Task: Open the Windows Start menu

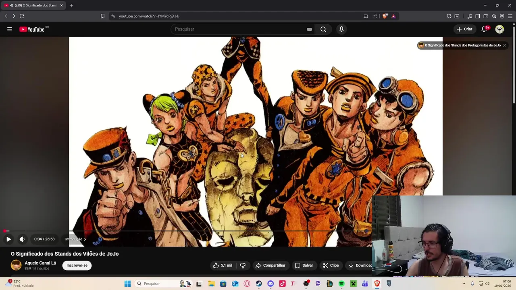Action: click(127, 284)
